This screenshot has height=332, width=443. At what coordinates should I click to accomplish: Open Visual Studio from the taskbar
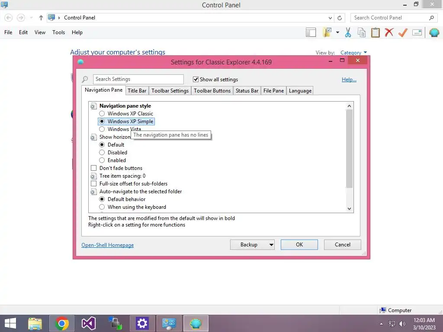[x=88, y=323]
